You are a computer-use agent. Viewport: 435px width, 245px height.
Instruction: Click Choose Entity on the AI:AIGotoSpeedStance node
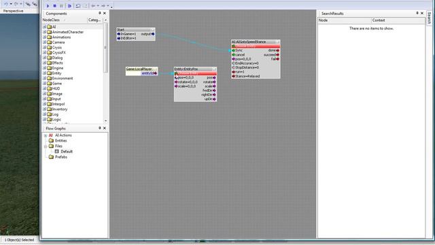(256, 46)
